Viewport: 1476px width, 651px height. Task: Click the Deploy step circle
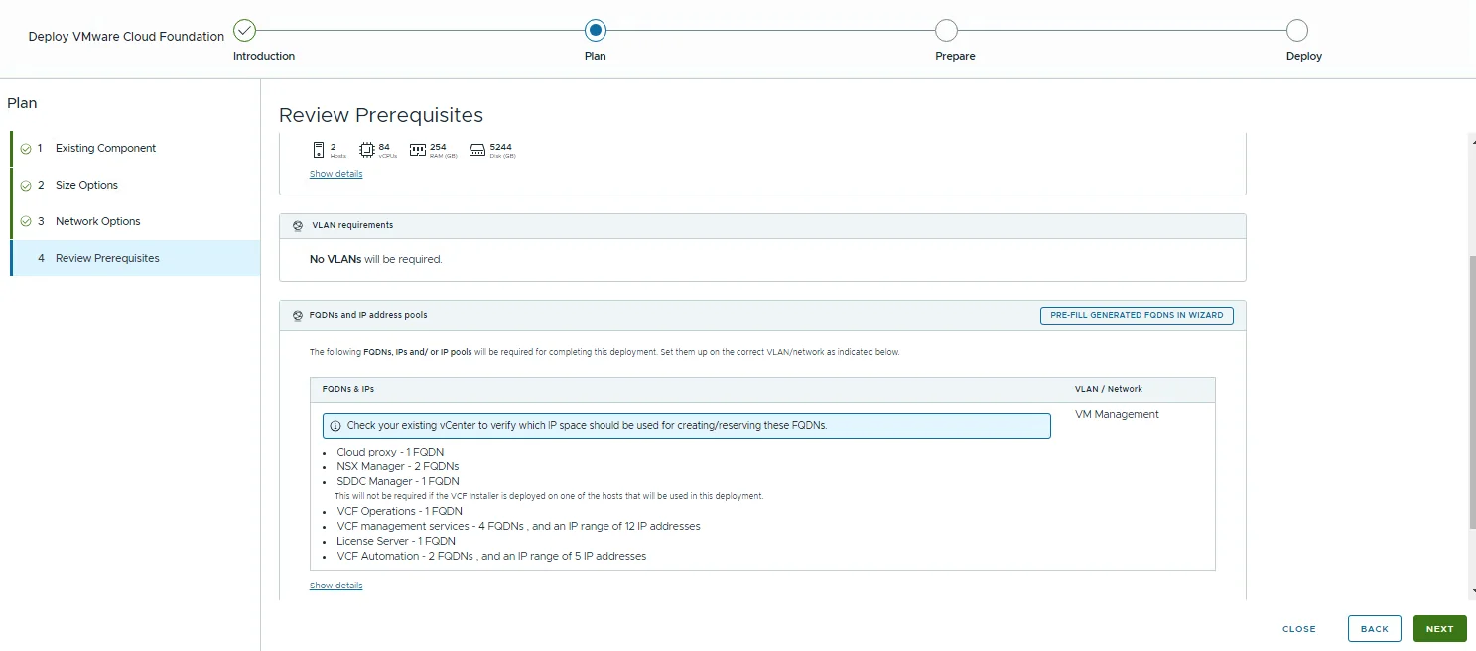[x=1296, y=30]
